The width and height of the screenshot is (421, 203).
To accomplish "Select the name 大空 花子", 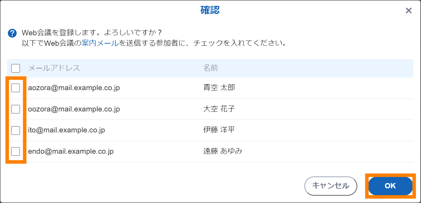I will tap(219, 109).
